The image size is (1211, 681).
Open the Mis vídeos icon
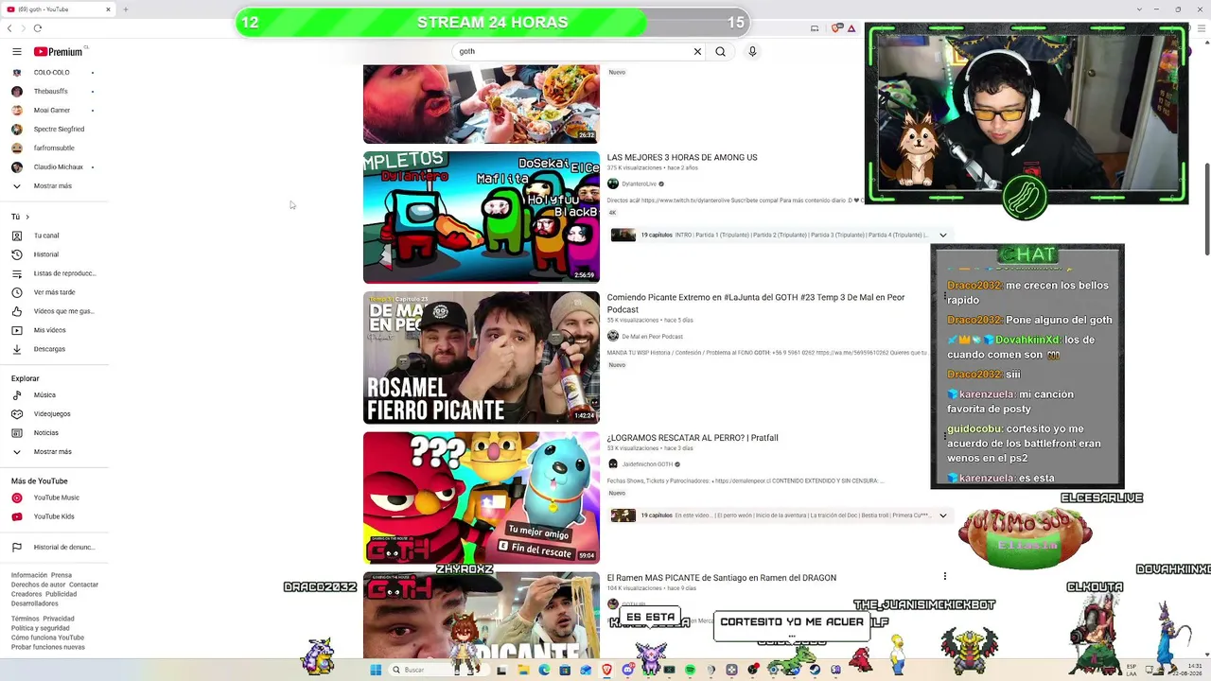pos(17,330)
